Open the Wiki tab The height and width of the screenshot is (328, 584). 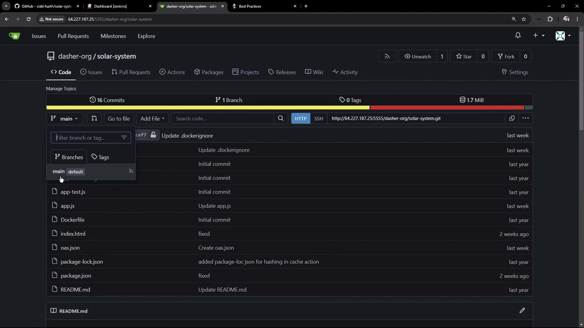pyautogui.click(x=314, y=72)
